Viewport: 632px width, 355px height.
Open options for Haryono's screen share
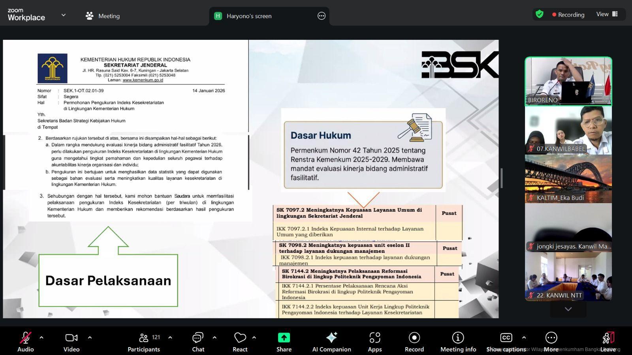[x=322, y=16]
